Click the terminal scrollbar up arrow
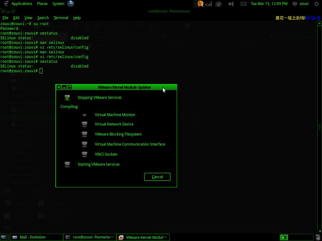 [x=319, y=23]
